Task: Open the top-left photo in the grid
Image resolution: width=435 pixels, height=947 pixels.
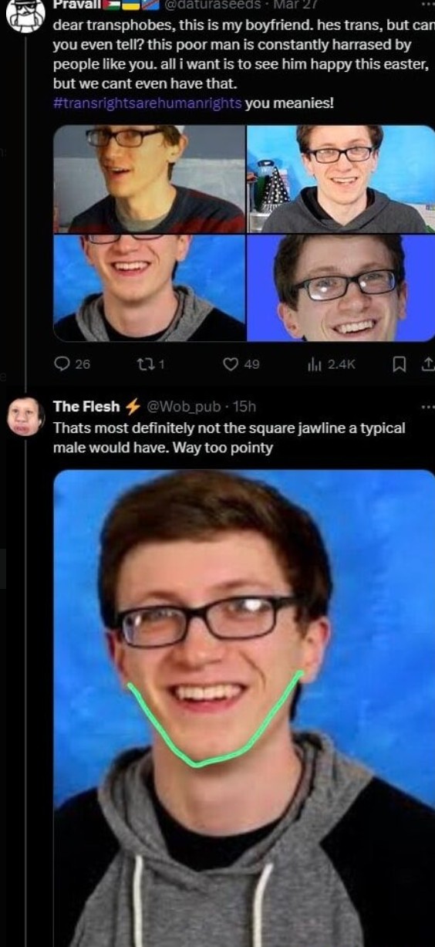Action: [x=149, y=179]
